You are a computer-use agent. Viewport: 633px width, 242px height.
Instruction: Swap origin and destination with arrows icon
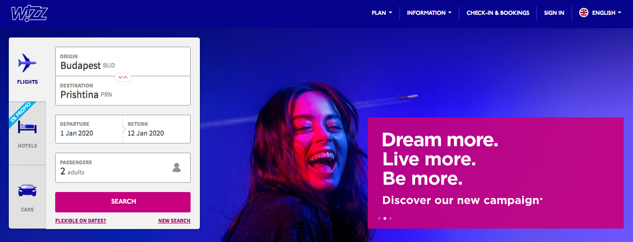pos(123,77)
